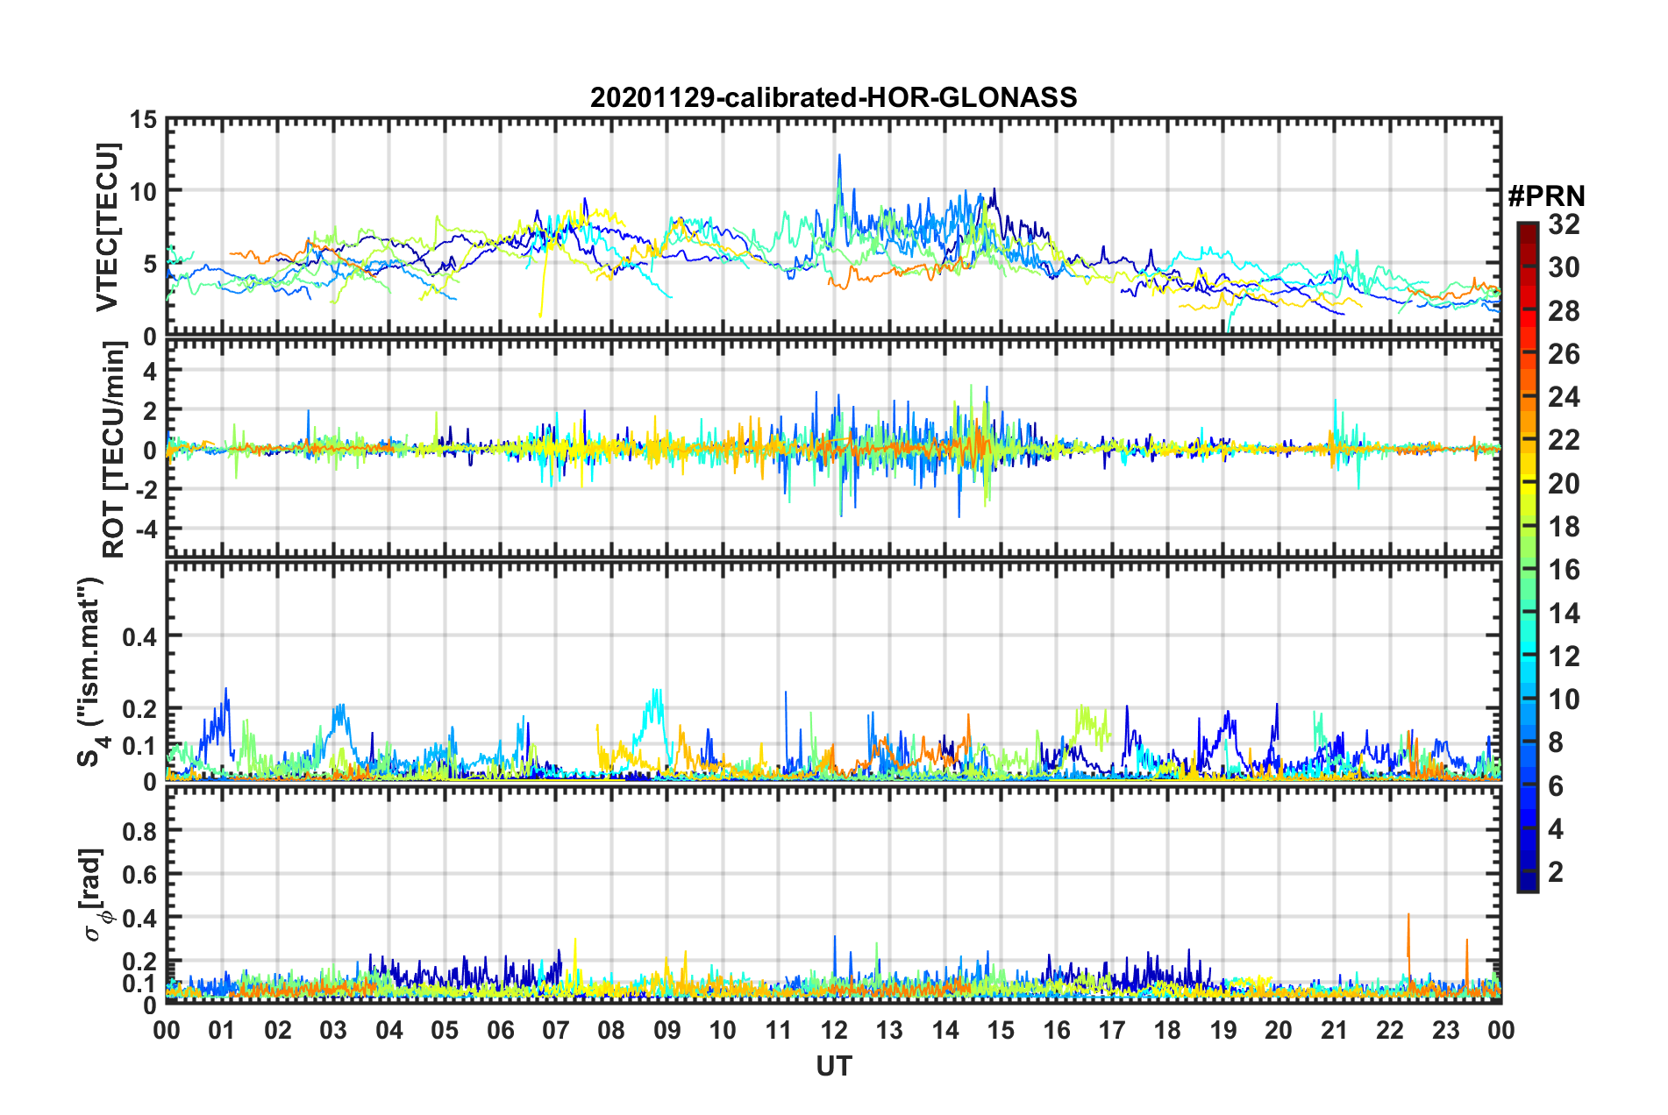The height and width of the screenshot is (1115, 1668).
Task: Click UT axis tick label 03
Action: (x=333, y=1030)
